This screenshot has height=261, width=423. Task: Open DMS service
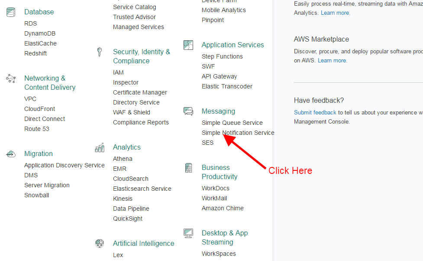coord(31,175)
